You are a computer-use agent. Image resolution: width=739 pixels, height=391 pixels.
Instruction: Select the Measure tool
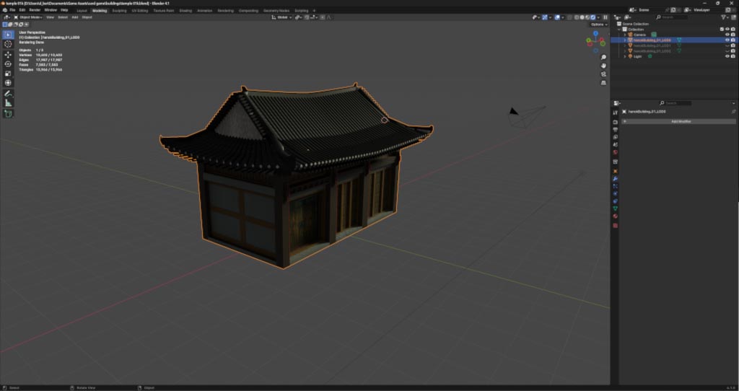point(8,103)
